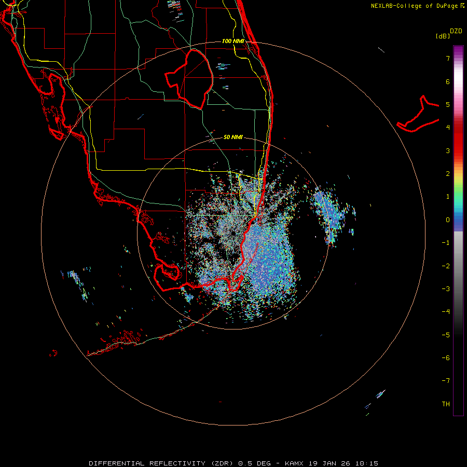Click the purple top of the color scale
467x467 pixels.
click(458, 51)
